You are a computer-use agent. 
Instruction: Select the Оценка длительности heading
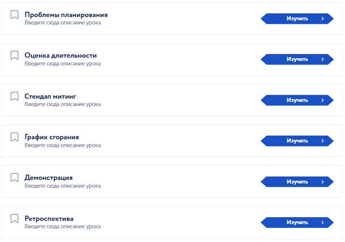[61, 56]
